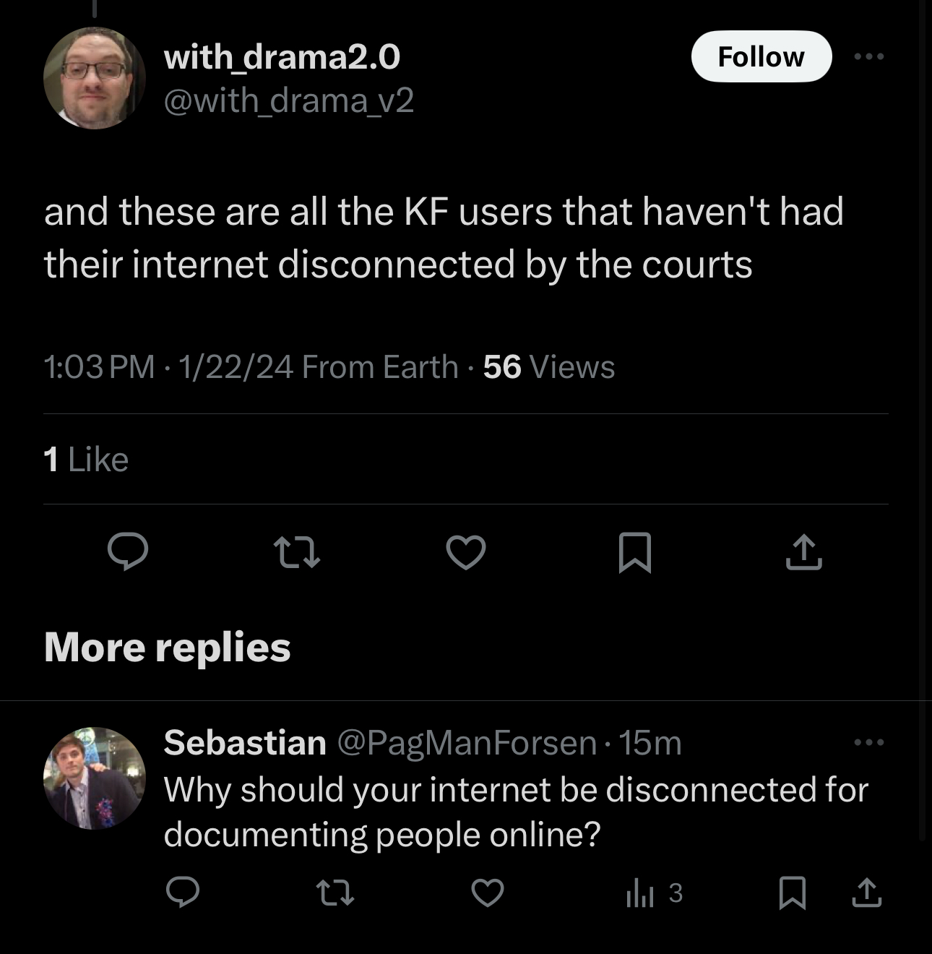Reply to with_drama2.0's main tweet
The height and width of the screenshot is (954, 932).
click(128, 552)
